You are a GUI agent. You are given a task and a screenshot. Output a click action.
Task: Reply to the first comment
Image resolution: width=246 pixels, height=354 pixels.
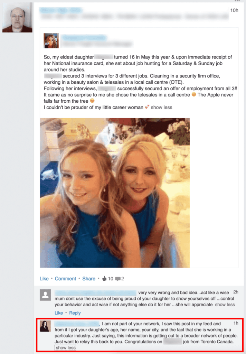click(75, 313)
